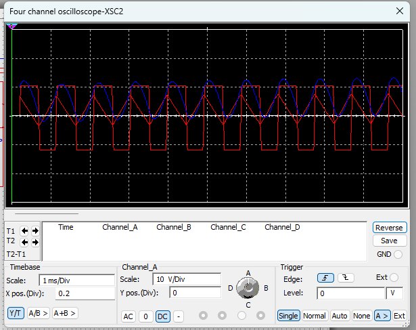Select Y/T display mode
416x330 pixels.
point(16,313)
